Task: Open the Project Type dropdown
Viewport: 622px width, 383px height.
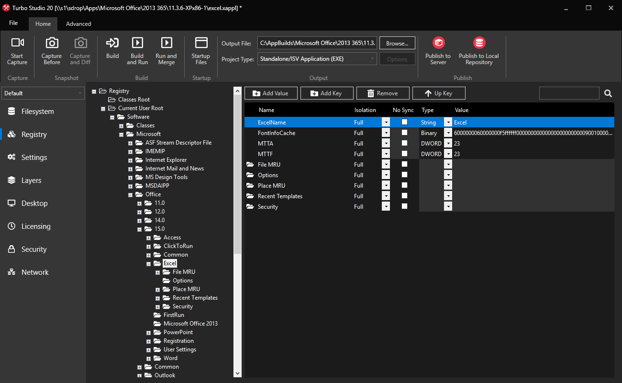Action: click(x=317, y=59)
